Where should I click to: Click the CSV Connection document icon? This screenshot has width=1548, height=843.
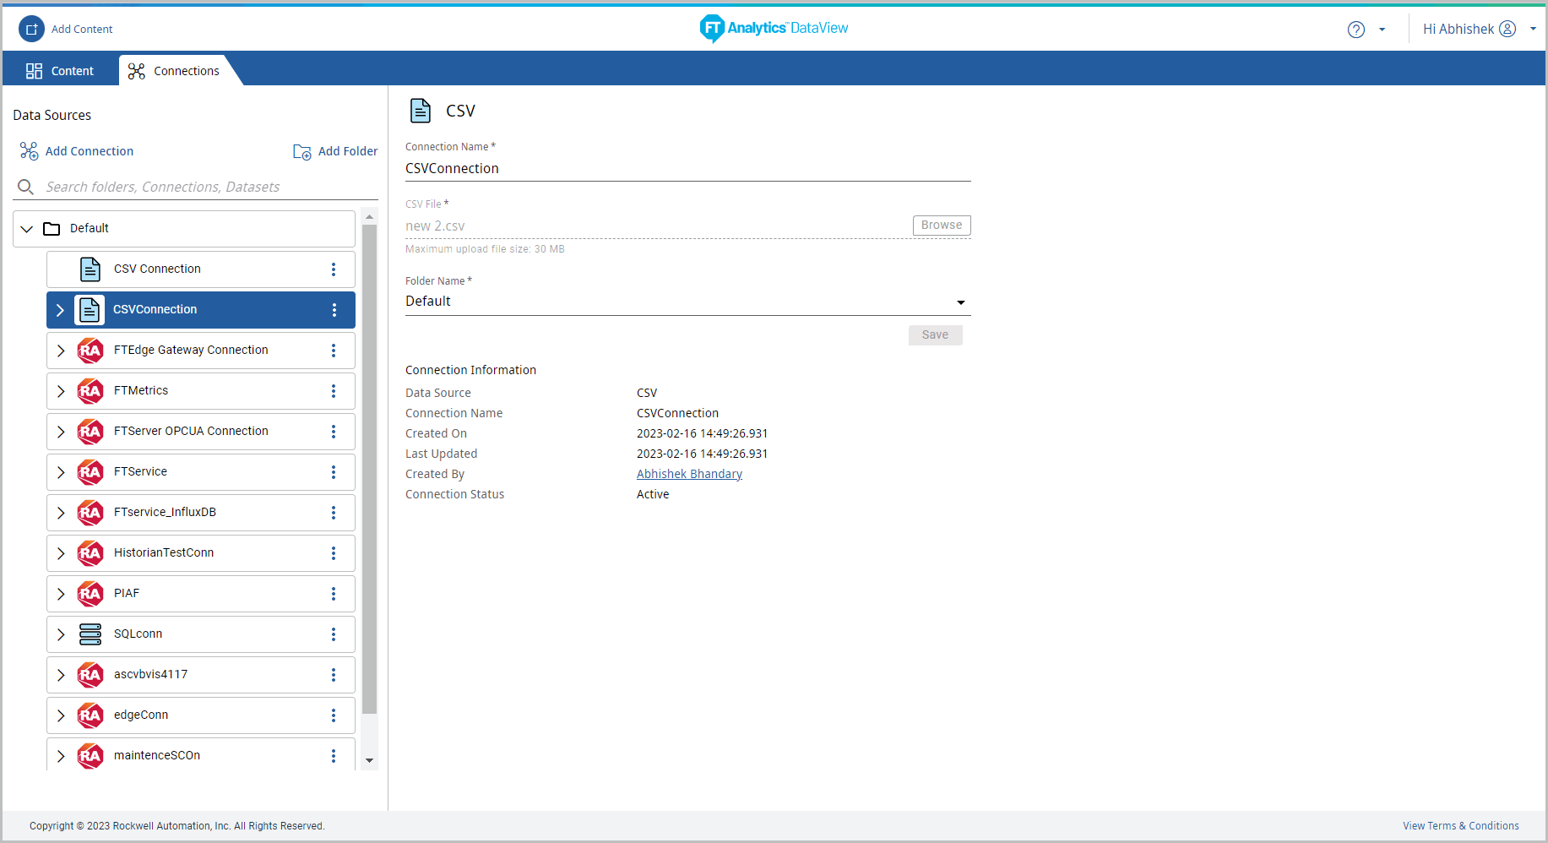pyautogui.click(x=90, y=269)
